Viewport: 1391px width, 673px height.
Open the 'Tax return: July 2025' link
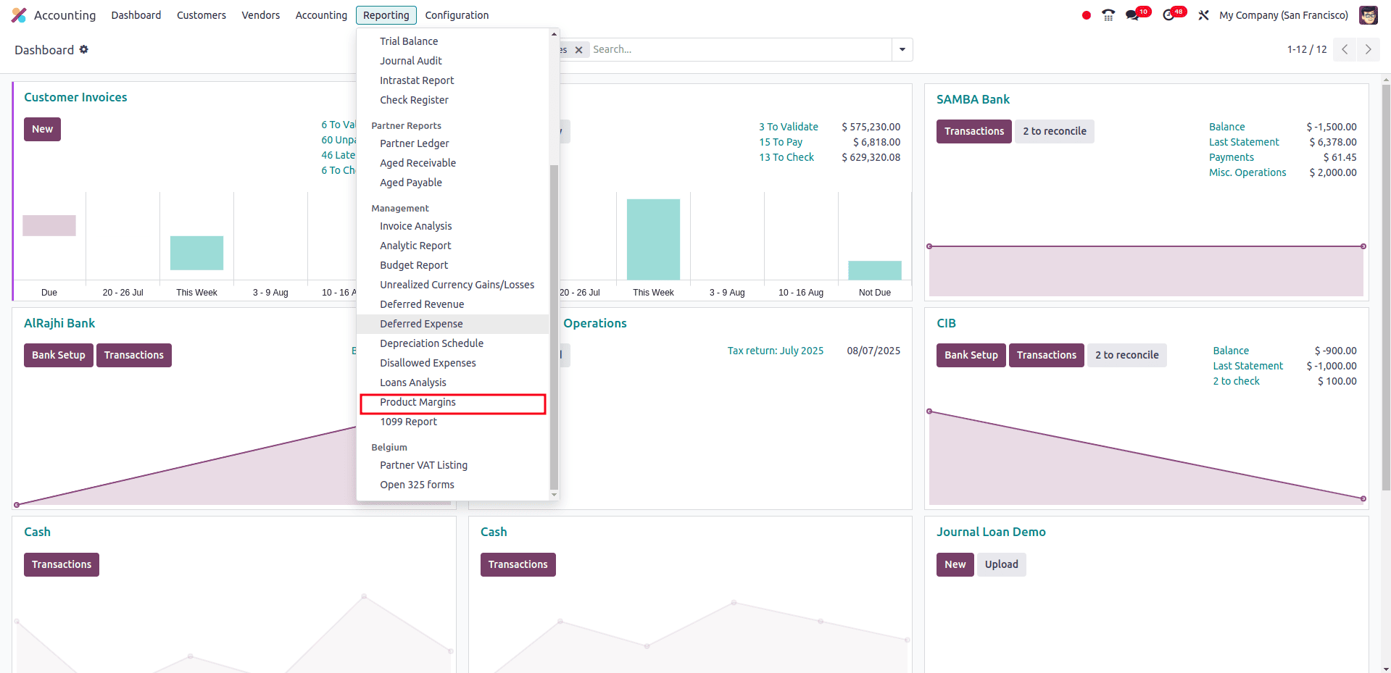tap(775, 351)
